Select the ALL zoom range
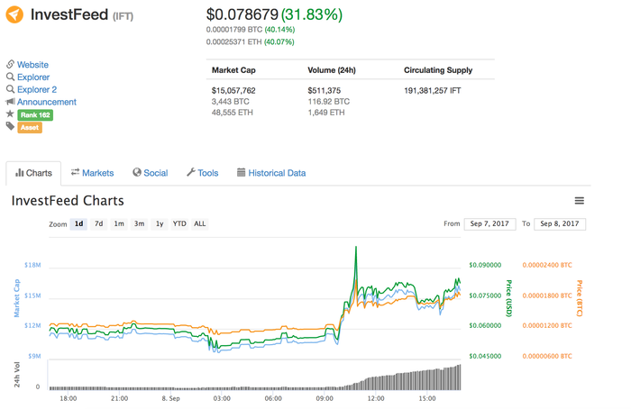The height and width of the screenshot is (409, 631). coord(199,224)
